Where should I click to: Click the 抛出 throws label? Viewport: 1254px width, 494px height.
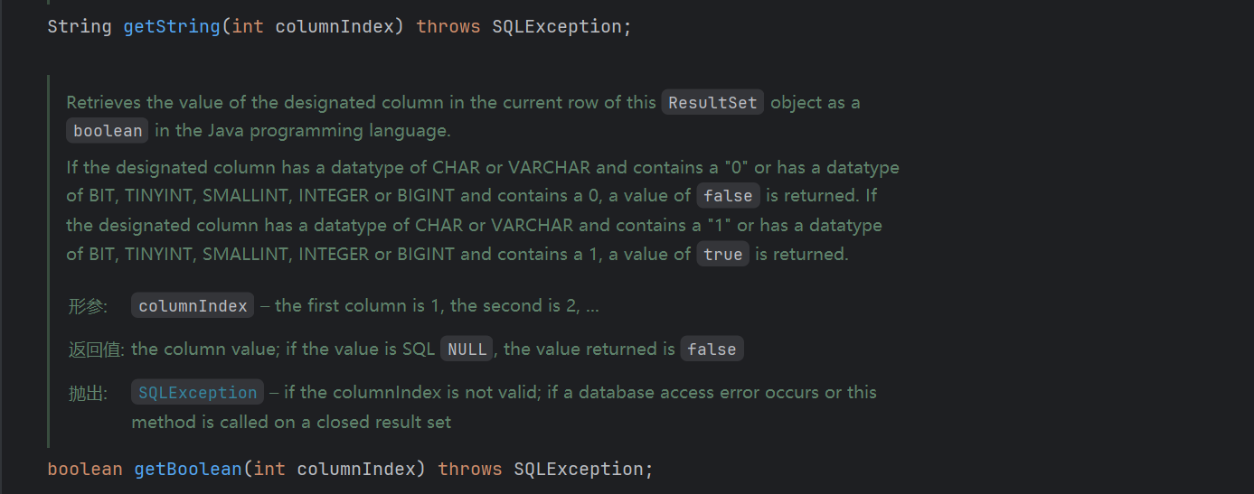pos(88,393)
